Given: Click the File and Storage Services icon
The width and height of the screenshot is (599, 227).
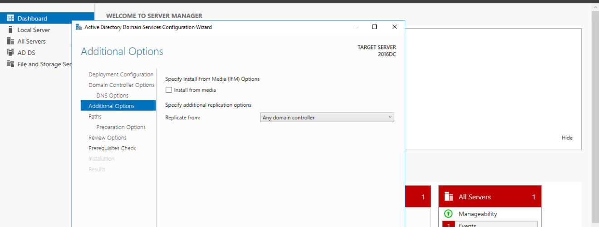Looking at the screenshot, I should (x=10, y=64).
